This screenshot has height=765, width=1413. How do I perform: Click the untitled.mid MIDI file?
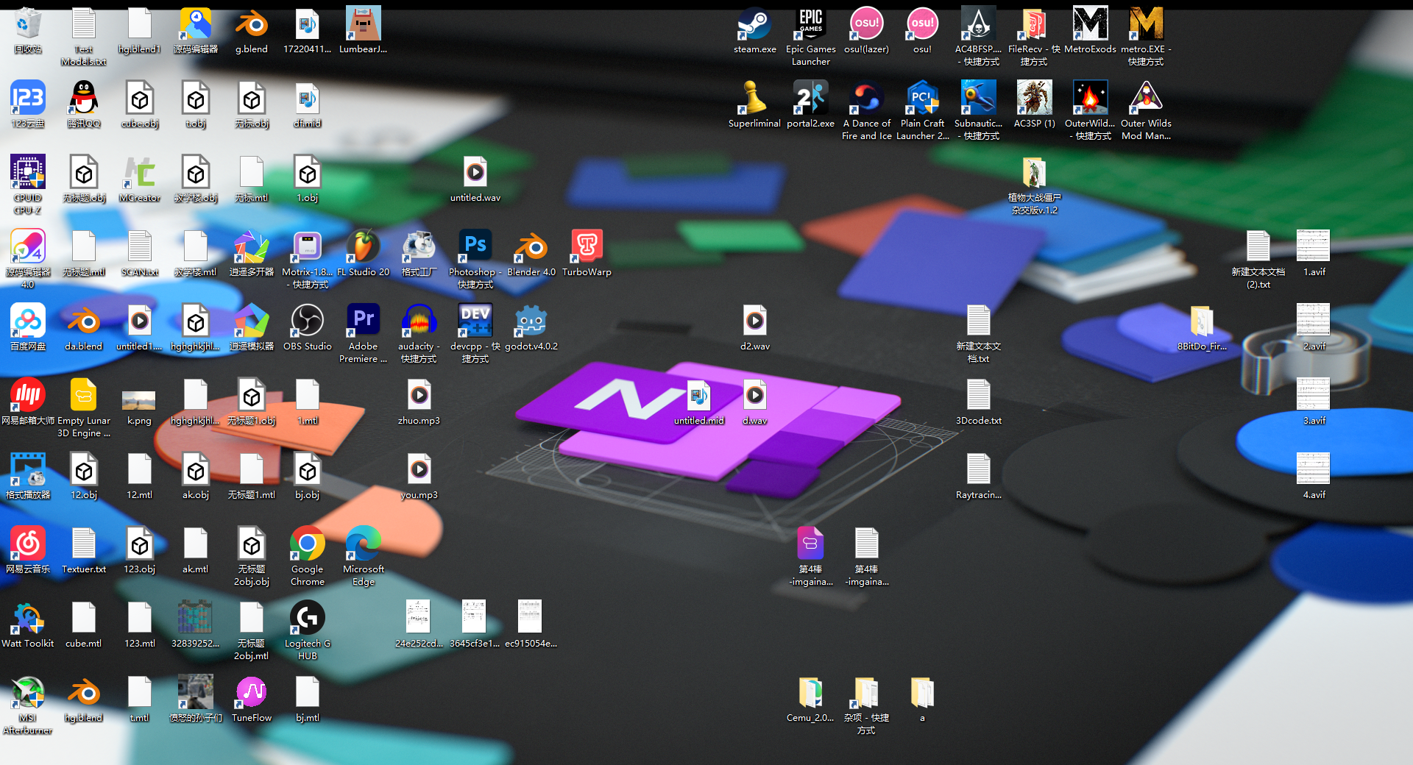pos(699,396)
